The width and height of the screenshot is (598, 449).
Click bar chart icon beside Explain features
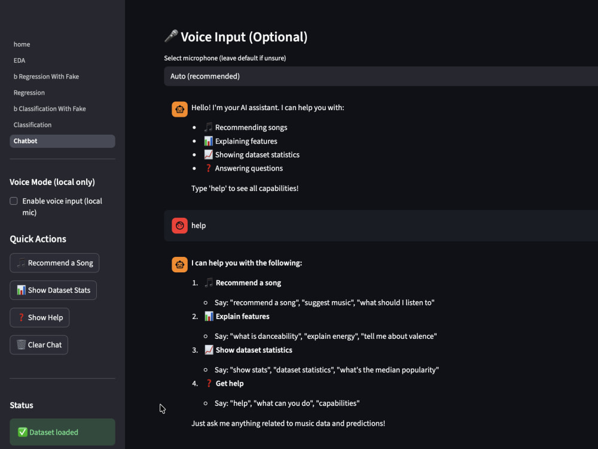[209, 316]
